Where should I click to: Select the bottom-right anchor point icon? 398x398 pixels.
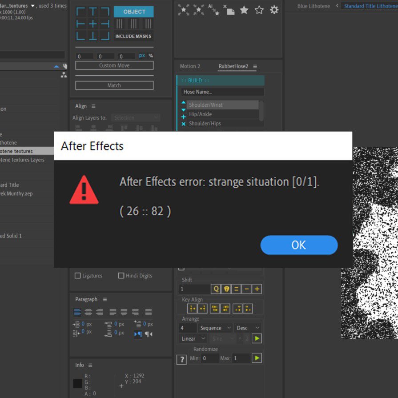[x=105, y=36]
